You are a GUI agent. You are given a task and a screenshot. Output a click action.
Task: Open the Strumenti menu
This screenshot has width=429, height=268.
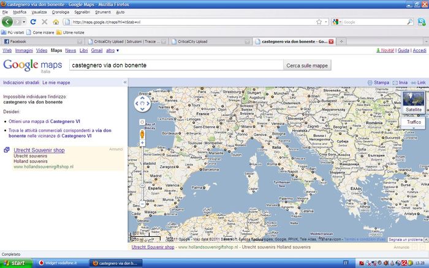[103, 12]
